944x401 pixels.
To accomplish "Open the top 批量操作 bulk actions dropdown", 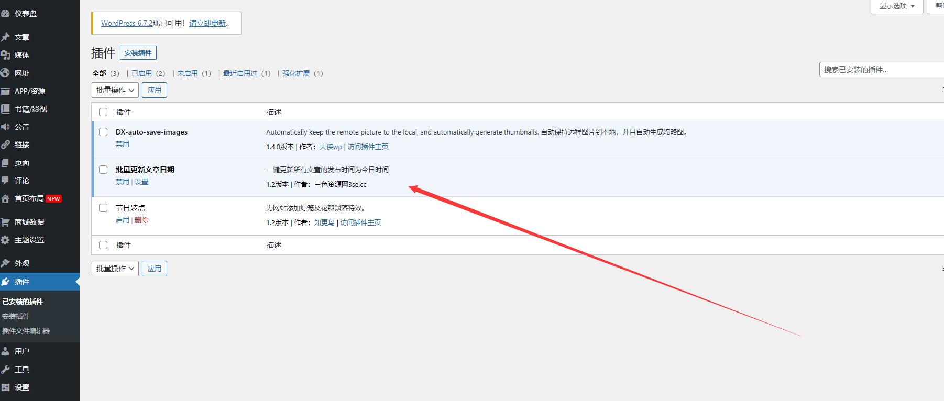I will (x=115, y=90).
